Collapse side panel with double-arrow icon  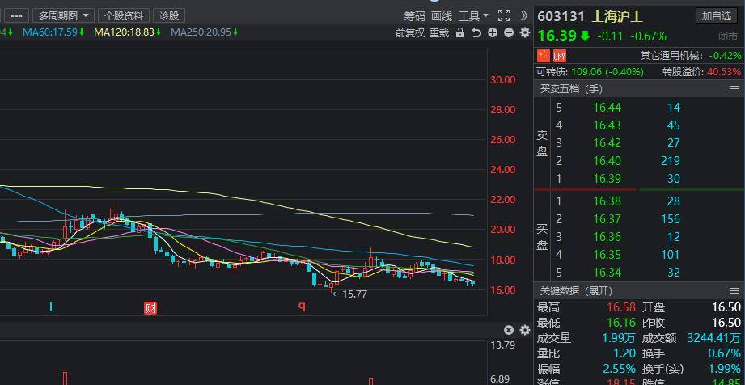[523, 15]
